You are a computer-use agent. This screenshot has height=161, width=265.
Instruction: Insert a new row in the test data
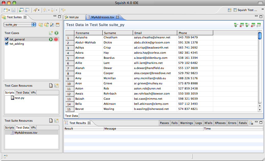pos(236,25)
